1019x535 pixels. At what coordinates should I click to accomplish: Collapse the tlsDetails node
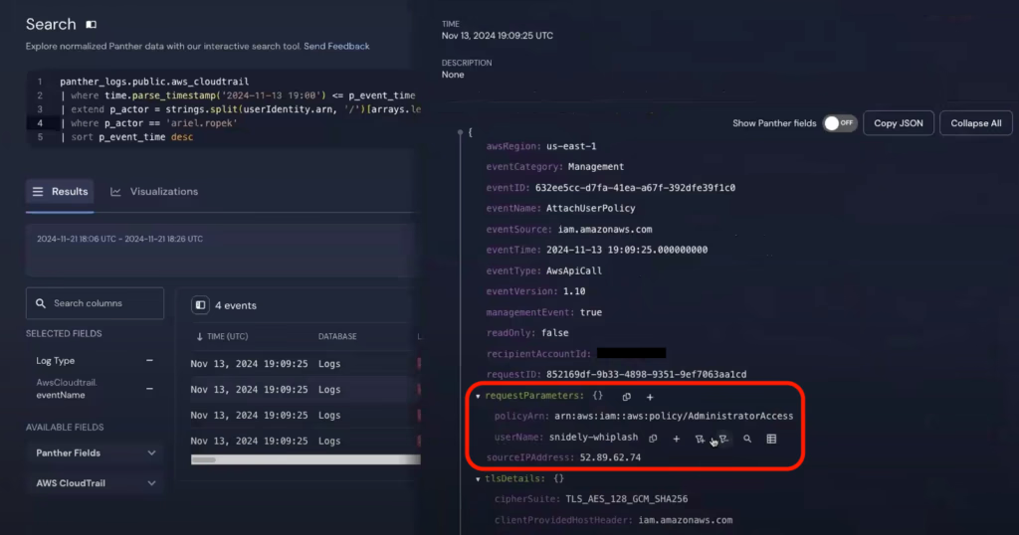coord(478,479)
